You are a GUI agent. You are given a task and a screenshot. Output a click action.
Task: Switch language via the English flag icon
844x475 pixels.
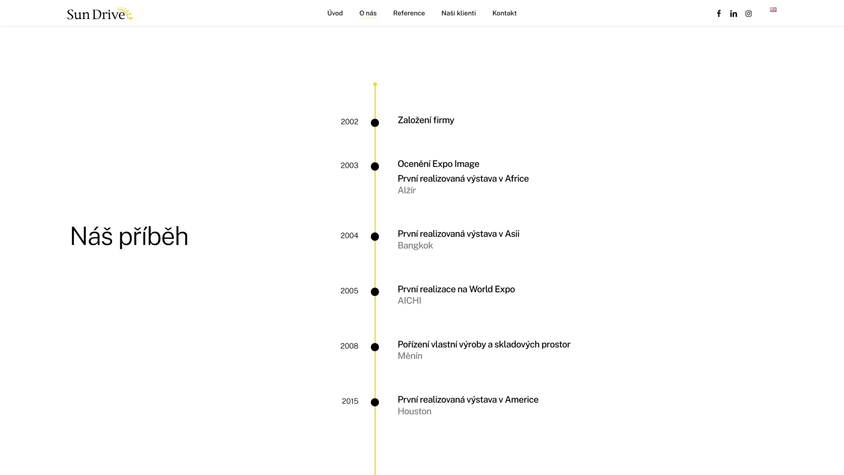[773, 10]
